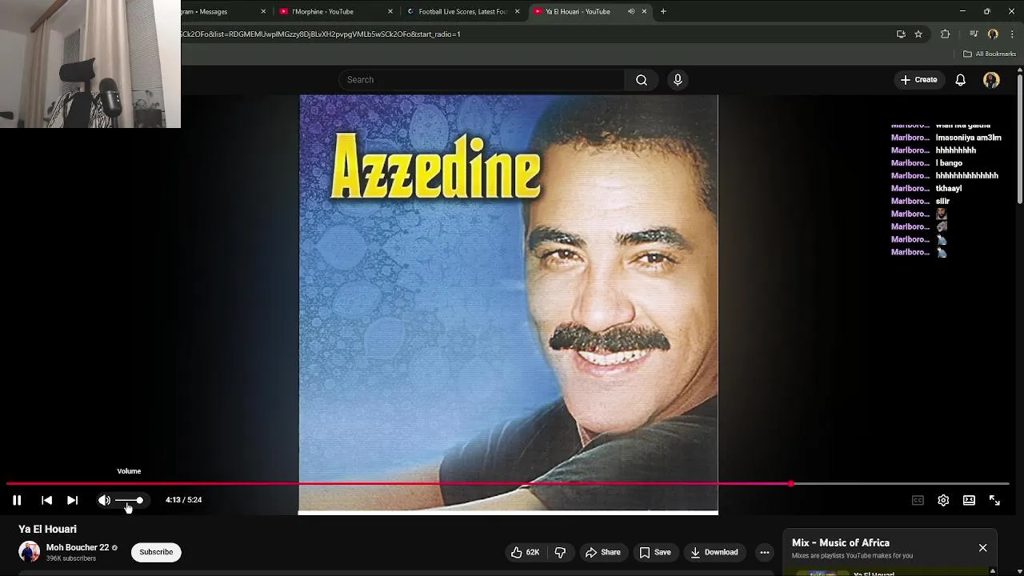Open browser extensions puzzle icon

[x=946, y=34]
